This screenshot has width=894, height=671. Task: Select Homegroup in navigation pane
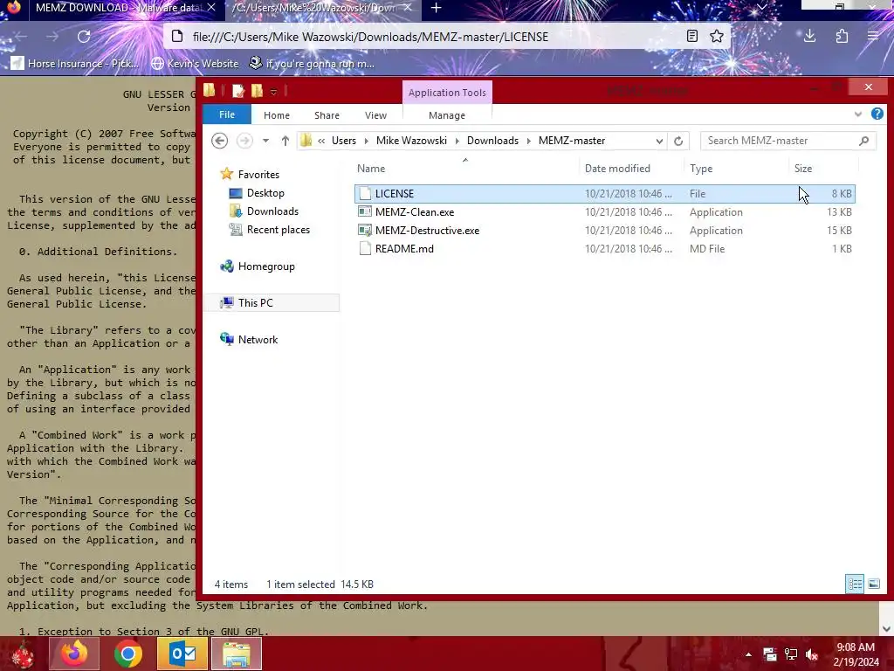tap(266, 266)
